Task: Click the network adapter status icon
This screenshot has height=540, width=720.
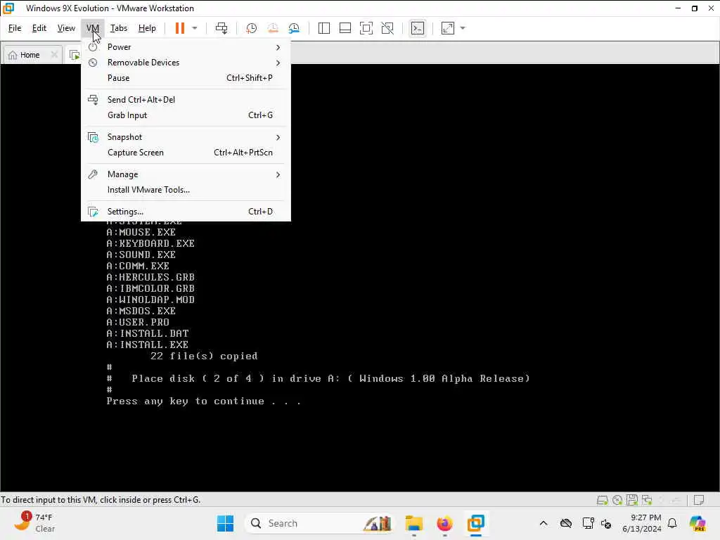Action: coord(647,500)
